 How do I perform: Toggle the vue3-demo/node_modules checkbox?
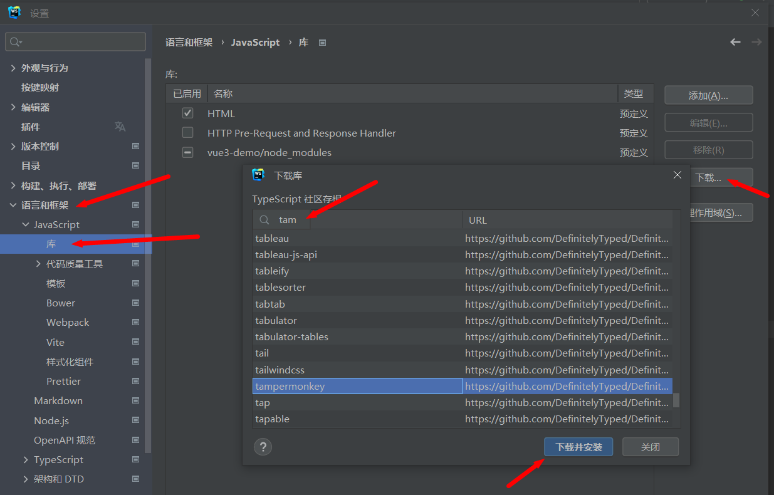[x=187, y=152]
